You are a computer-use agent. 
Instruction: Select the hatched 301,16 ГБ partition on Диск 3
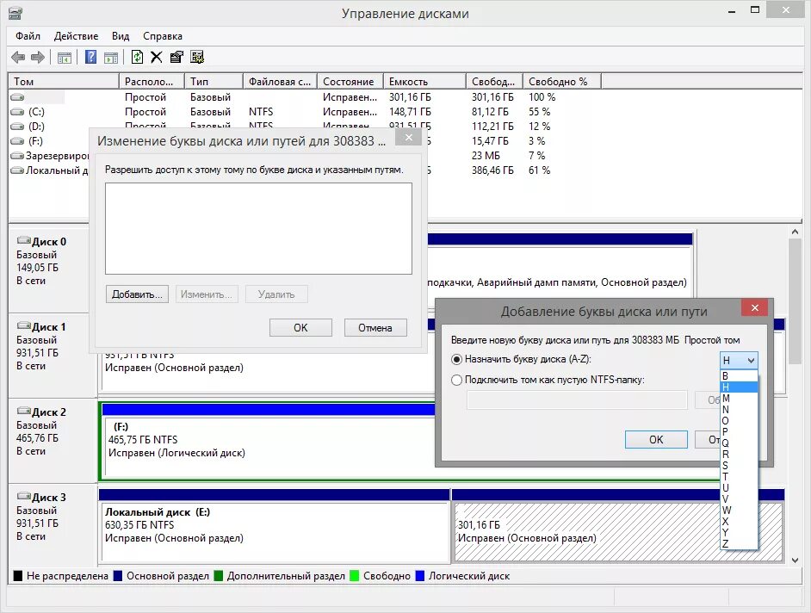point(618,525)
